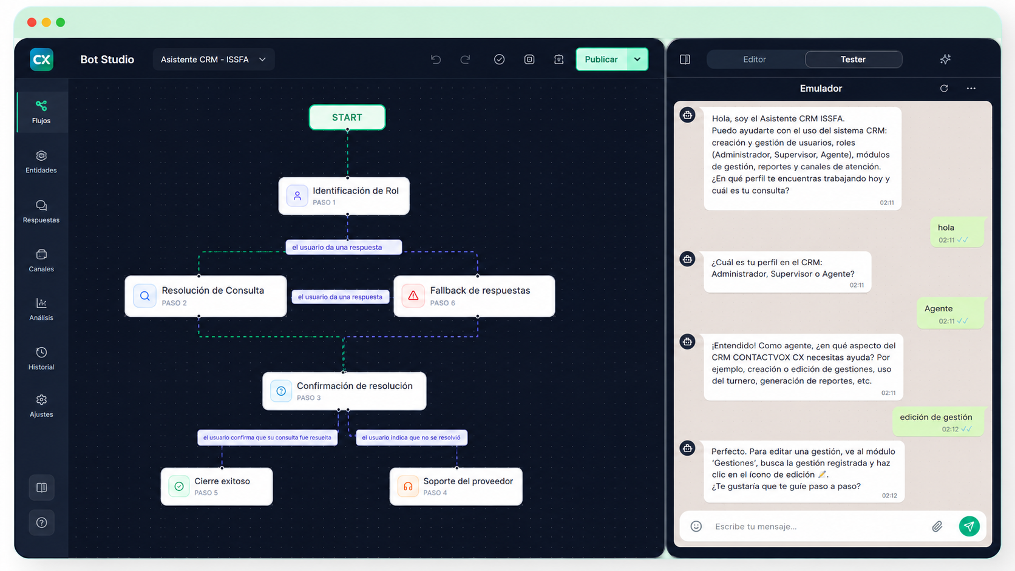Viewport: 1015px width, 571px height.
Task: Open the emoji picker in chat
Action: click(696, 526)
